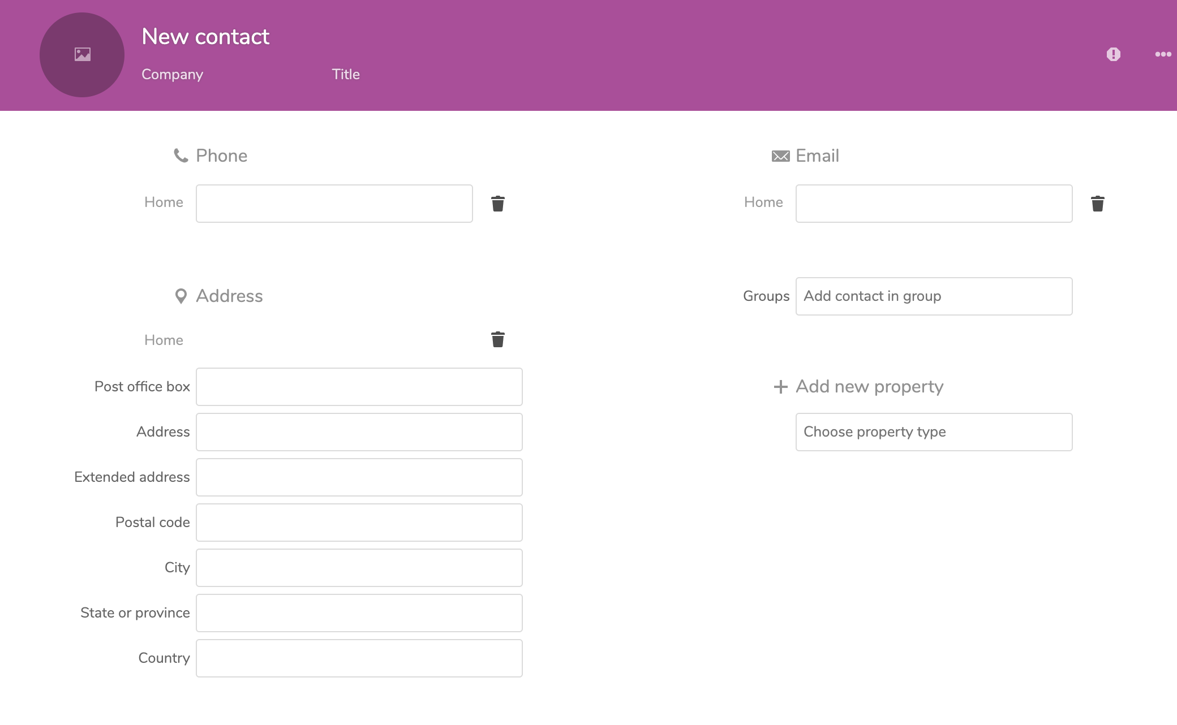Click the warning exclamation icon in header
Viewport: 1177px width, 725px height.
tap(1113, 54)
